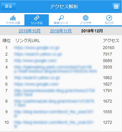The image size is (122, 132).
Task: Click access count 1862
Action: 107,78
